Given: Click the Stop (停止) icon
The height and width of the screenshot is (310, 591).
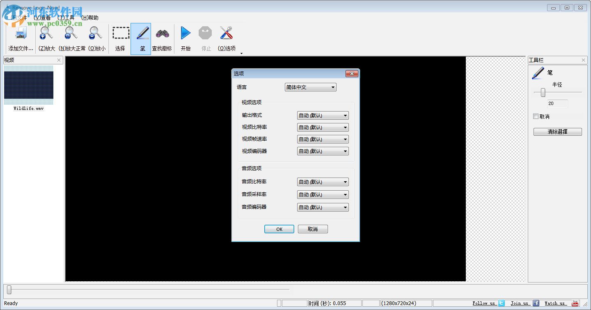Looking at the screenshot, I should pyautogui.click(x=205, y=33).
